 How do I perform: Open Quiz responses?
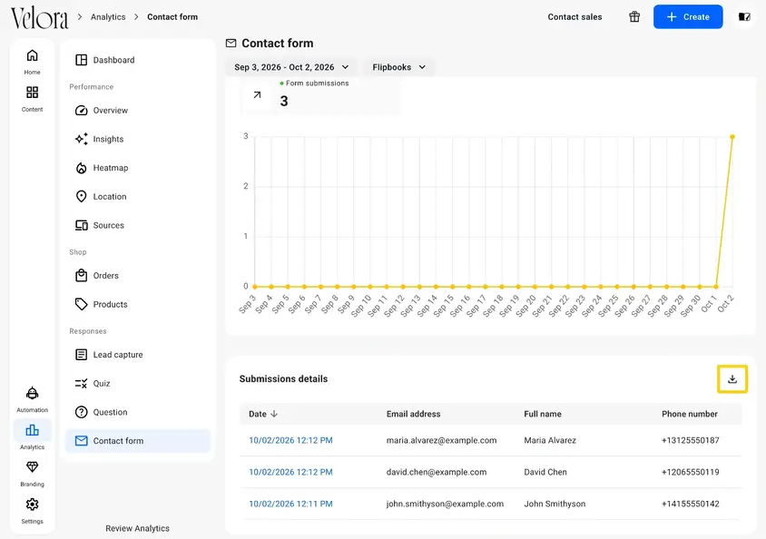coord(138,384)
